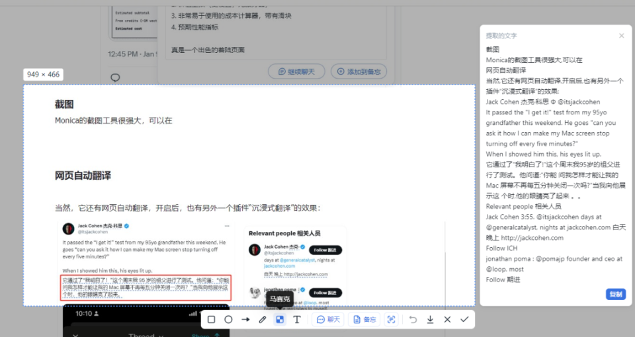The height and width of the screenshot is (337, 635).
Task: Click the @generalcatalyst mention link
Action: pyautogui.click(x=297, y=260)
